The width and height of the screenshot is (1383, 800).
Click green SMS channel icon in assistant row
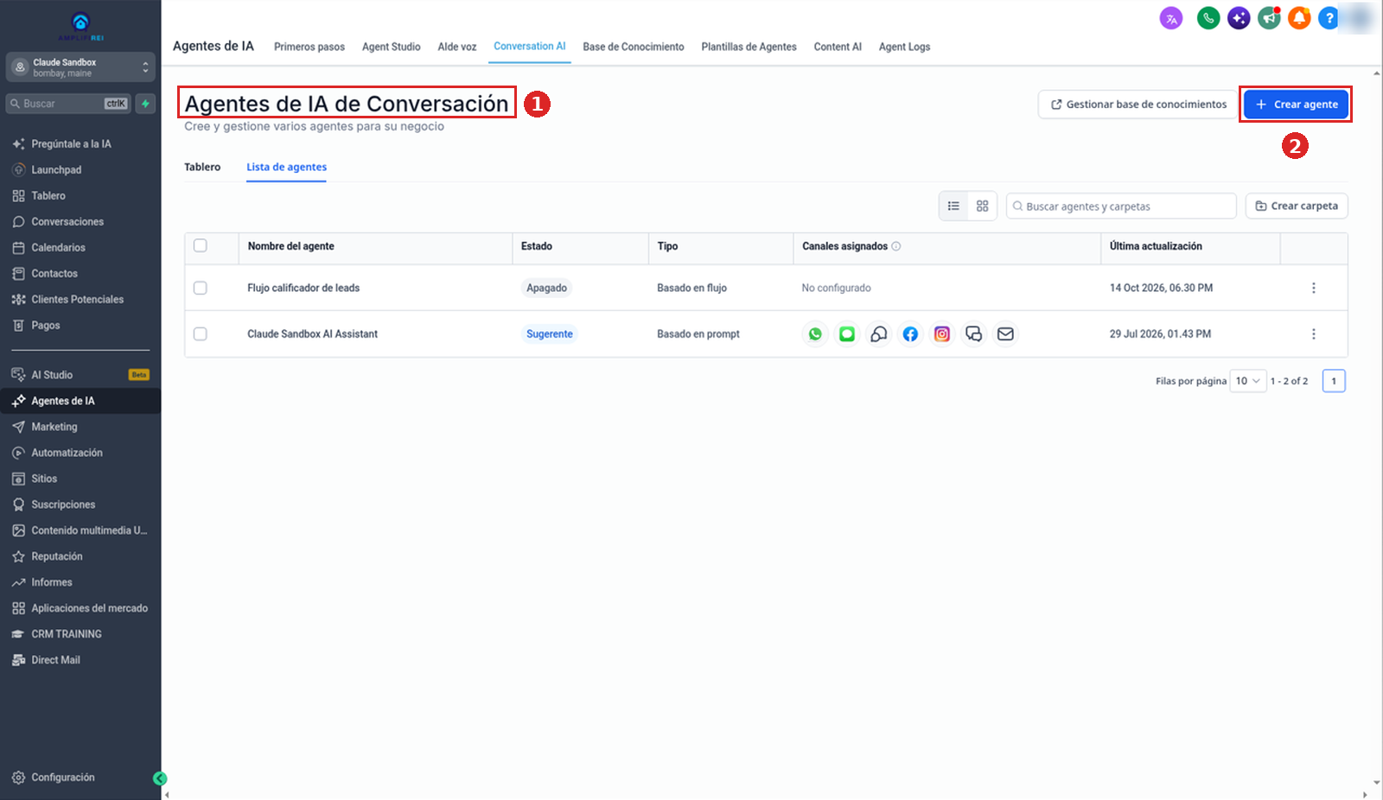click(x=847, y=334)
